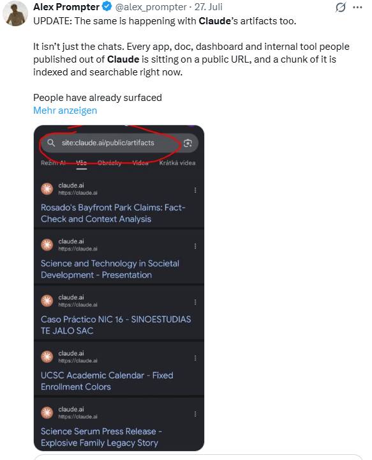Open kebab menu for Science and Technology result
This screenshot has width=372, height=460.
(195, 246)
